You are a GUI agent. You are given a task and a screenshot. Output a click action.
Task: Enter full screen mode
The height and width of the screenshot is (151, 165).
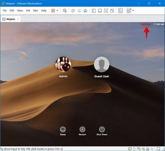(106, 11)
